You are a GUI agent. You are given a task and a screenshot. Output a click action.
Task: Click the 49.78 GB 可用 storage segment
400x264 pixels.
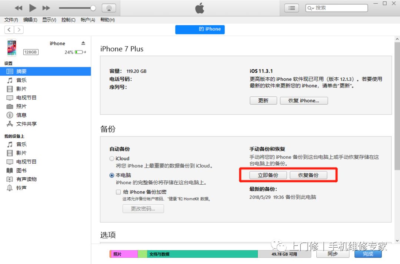[x=284, y=254]
